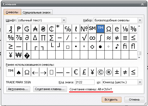Select the seven-eighths ⅞ fraction
The width and height of the screenshot is (148, 106).
[19, 38]
